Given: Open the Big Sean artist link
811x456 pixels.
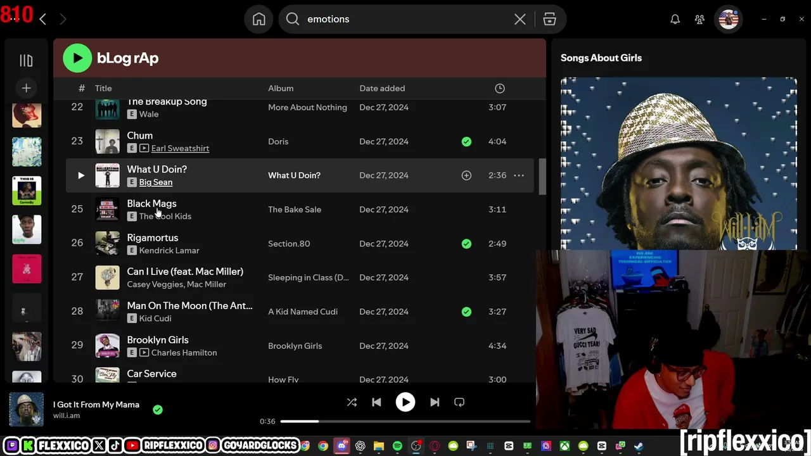Looking at the screenshot, I should point(156,182).
